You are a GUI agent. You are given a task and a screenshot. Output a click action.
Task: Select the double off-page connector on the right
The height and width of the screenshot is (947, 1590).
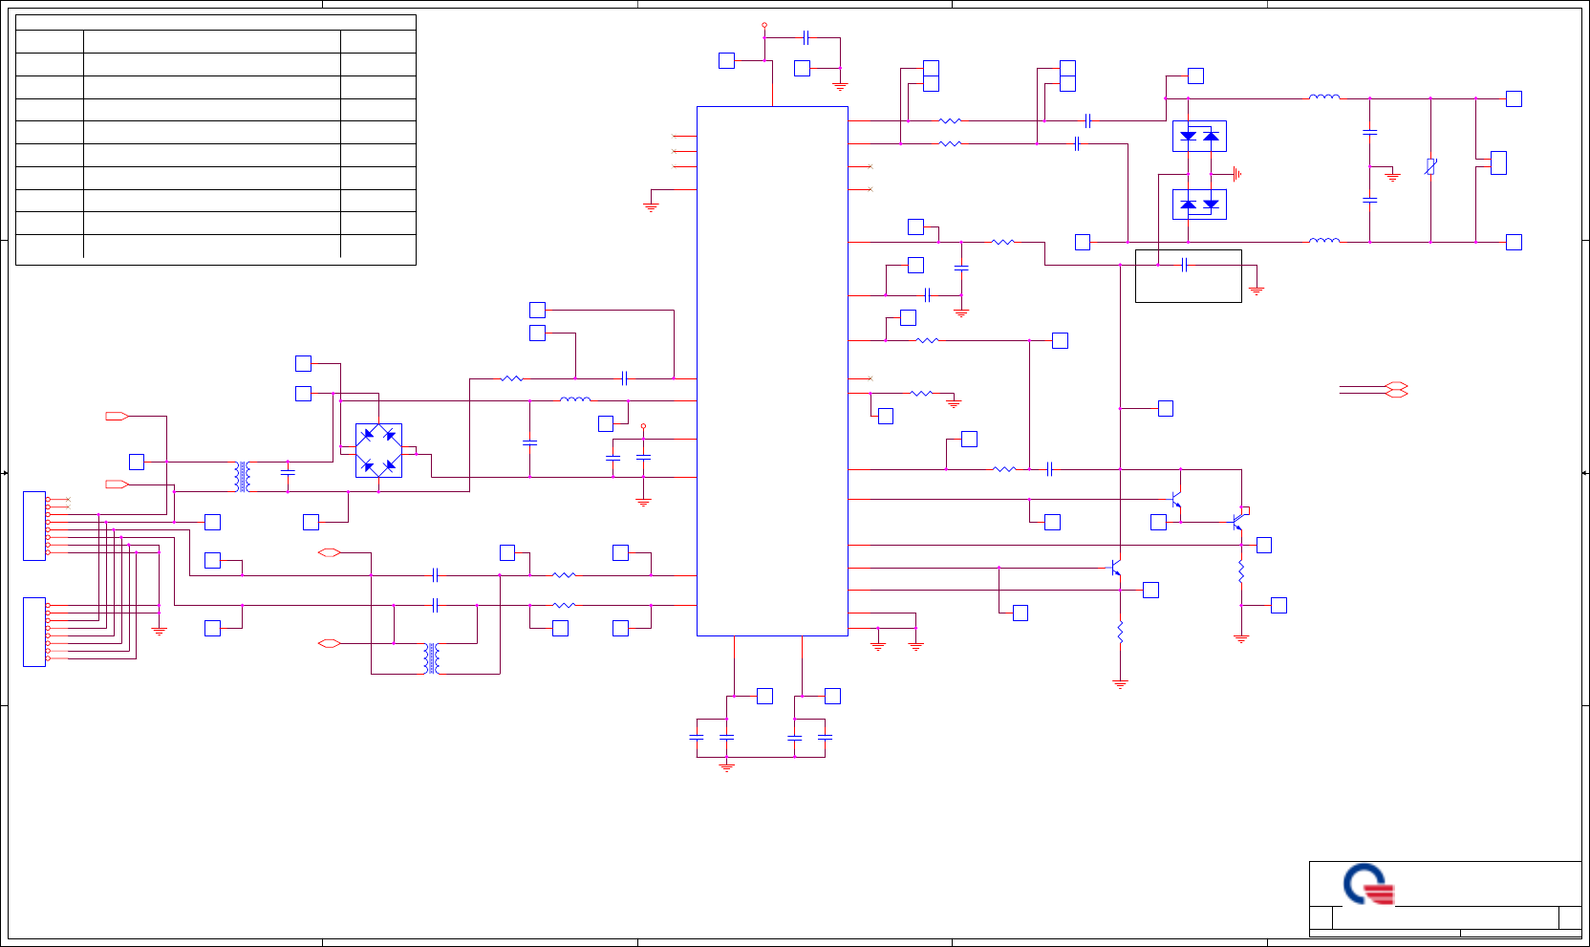pyautogui.click(x=1396, y=389)
